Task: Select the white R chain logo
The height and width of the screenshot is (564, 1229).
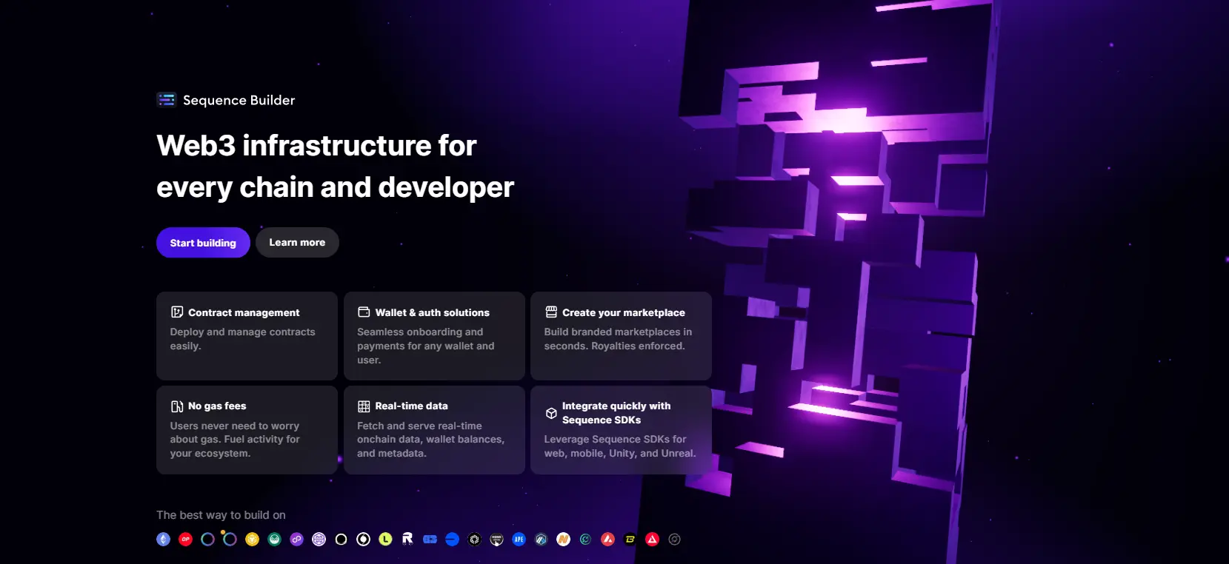Action: [408, 540]
